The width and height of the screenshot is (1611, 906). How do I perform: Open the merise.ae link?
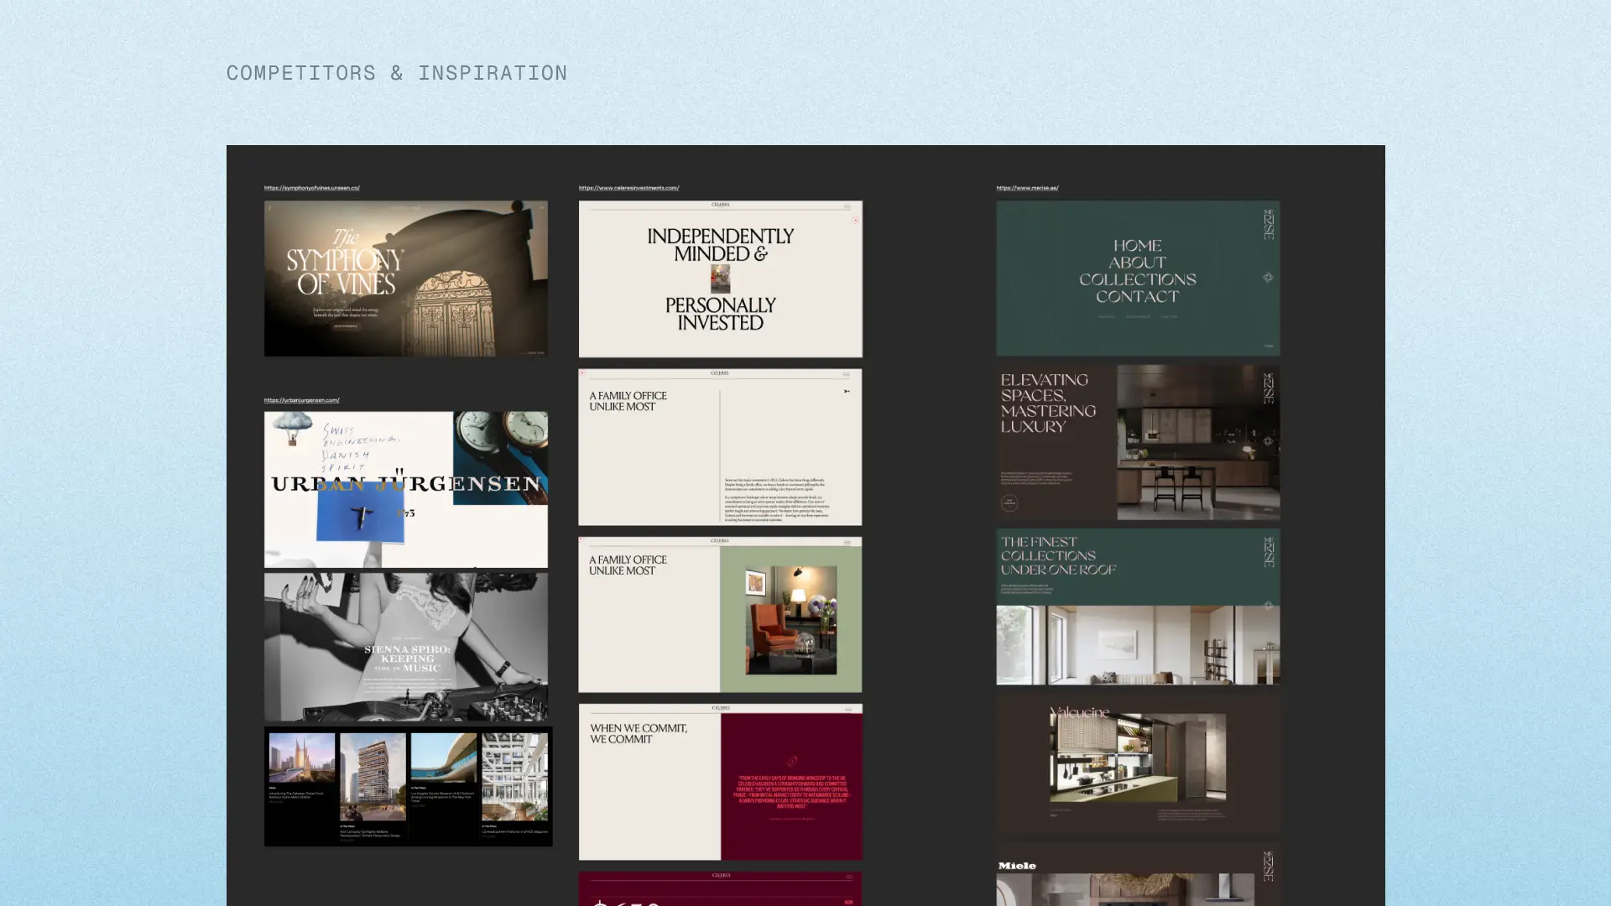(x=1027, y=188)
